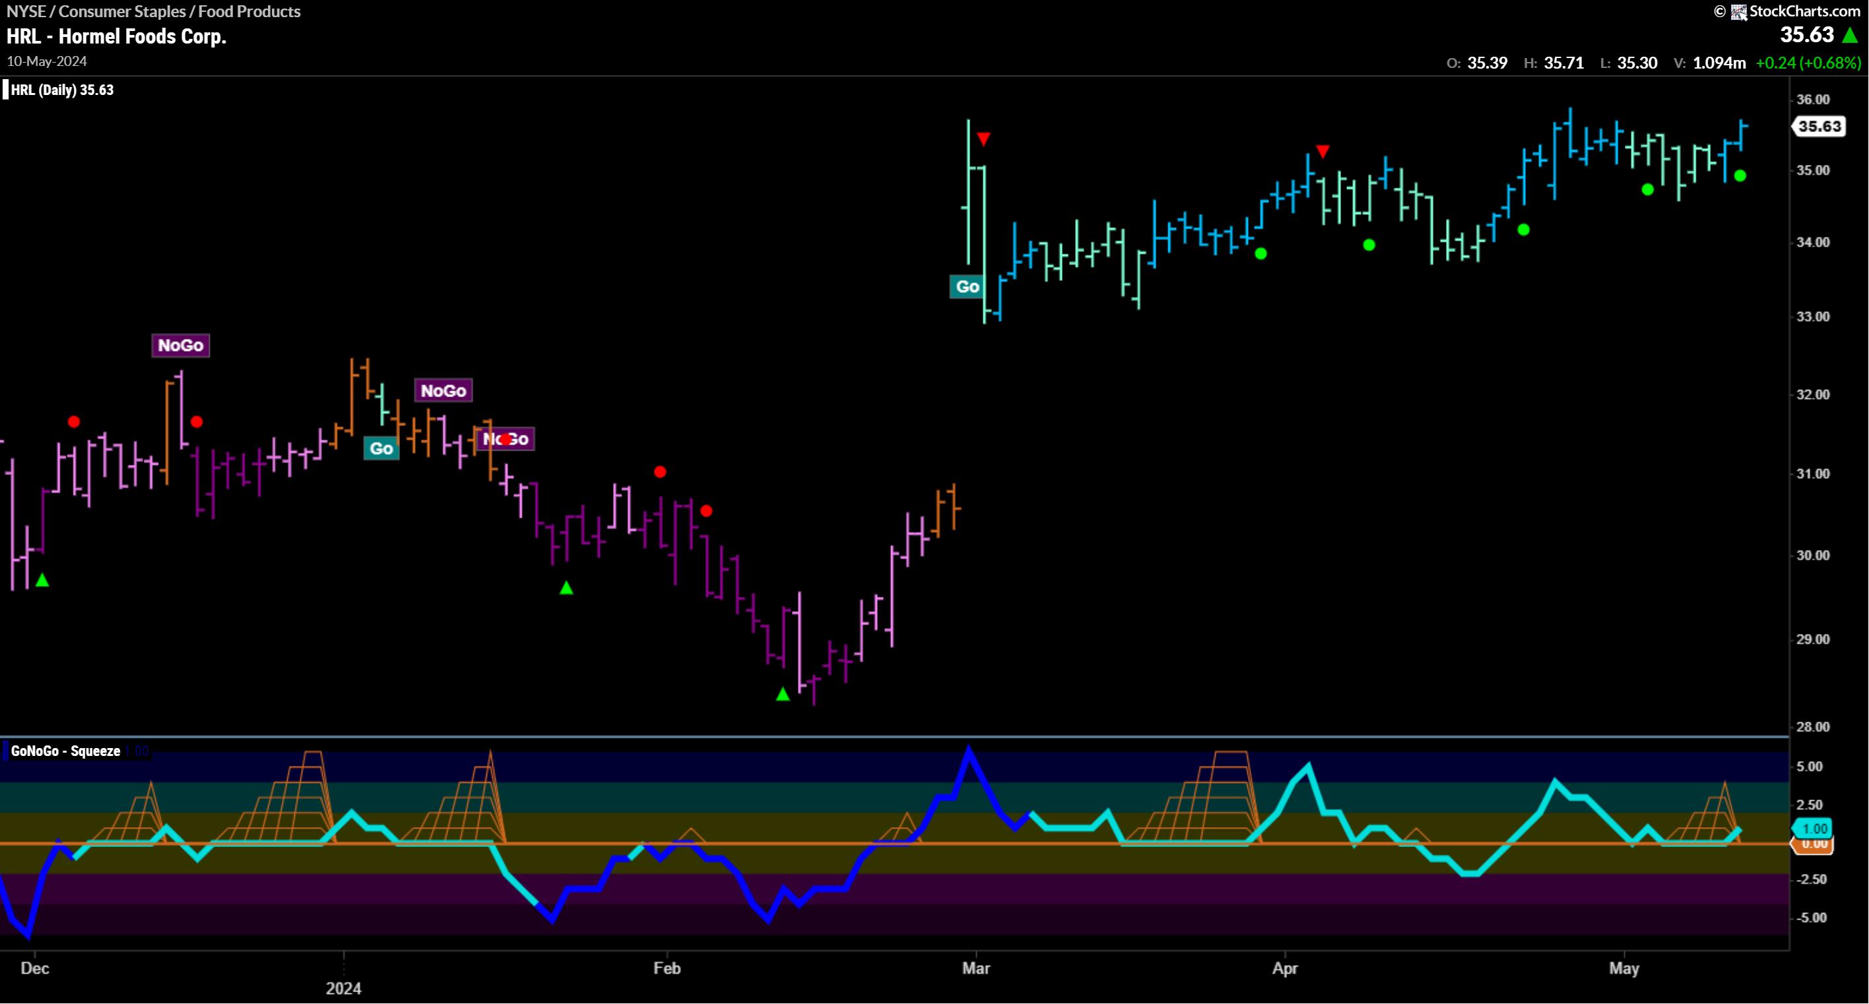
Task: Click the cyan 1.00 oscillator value tag
Action: pyautogui.click(x=1813, y=828)
